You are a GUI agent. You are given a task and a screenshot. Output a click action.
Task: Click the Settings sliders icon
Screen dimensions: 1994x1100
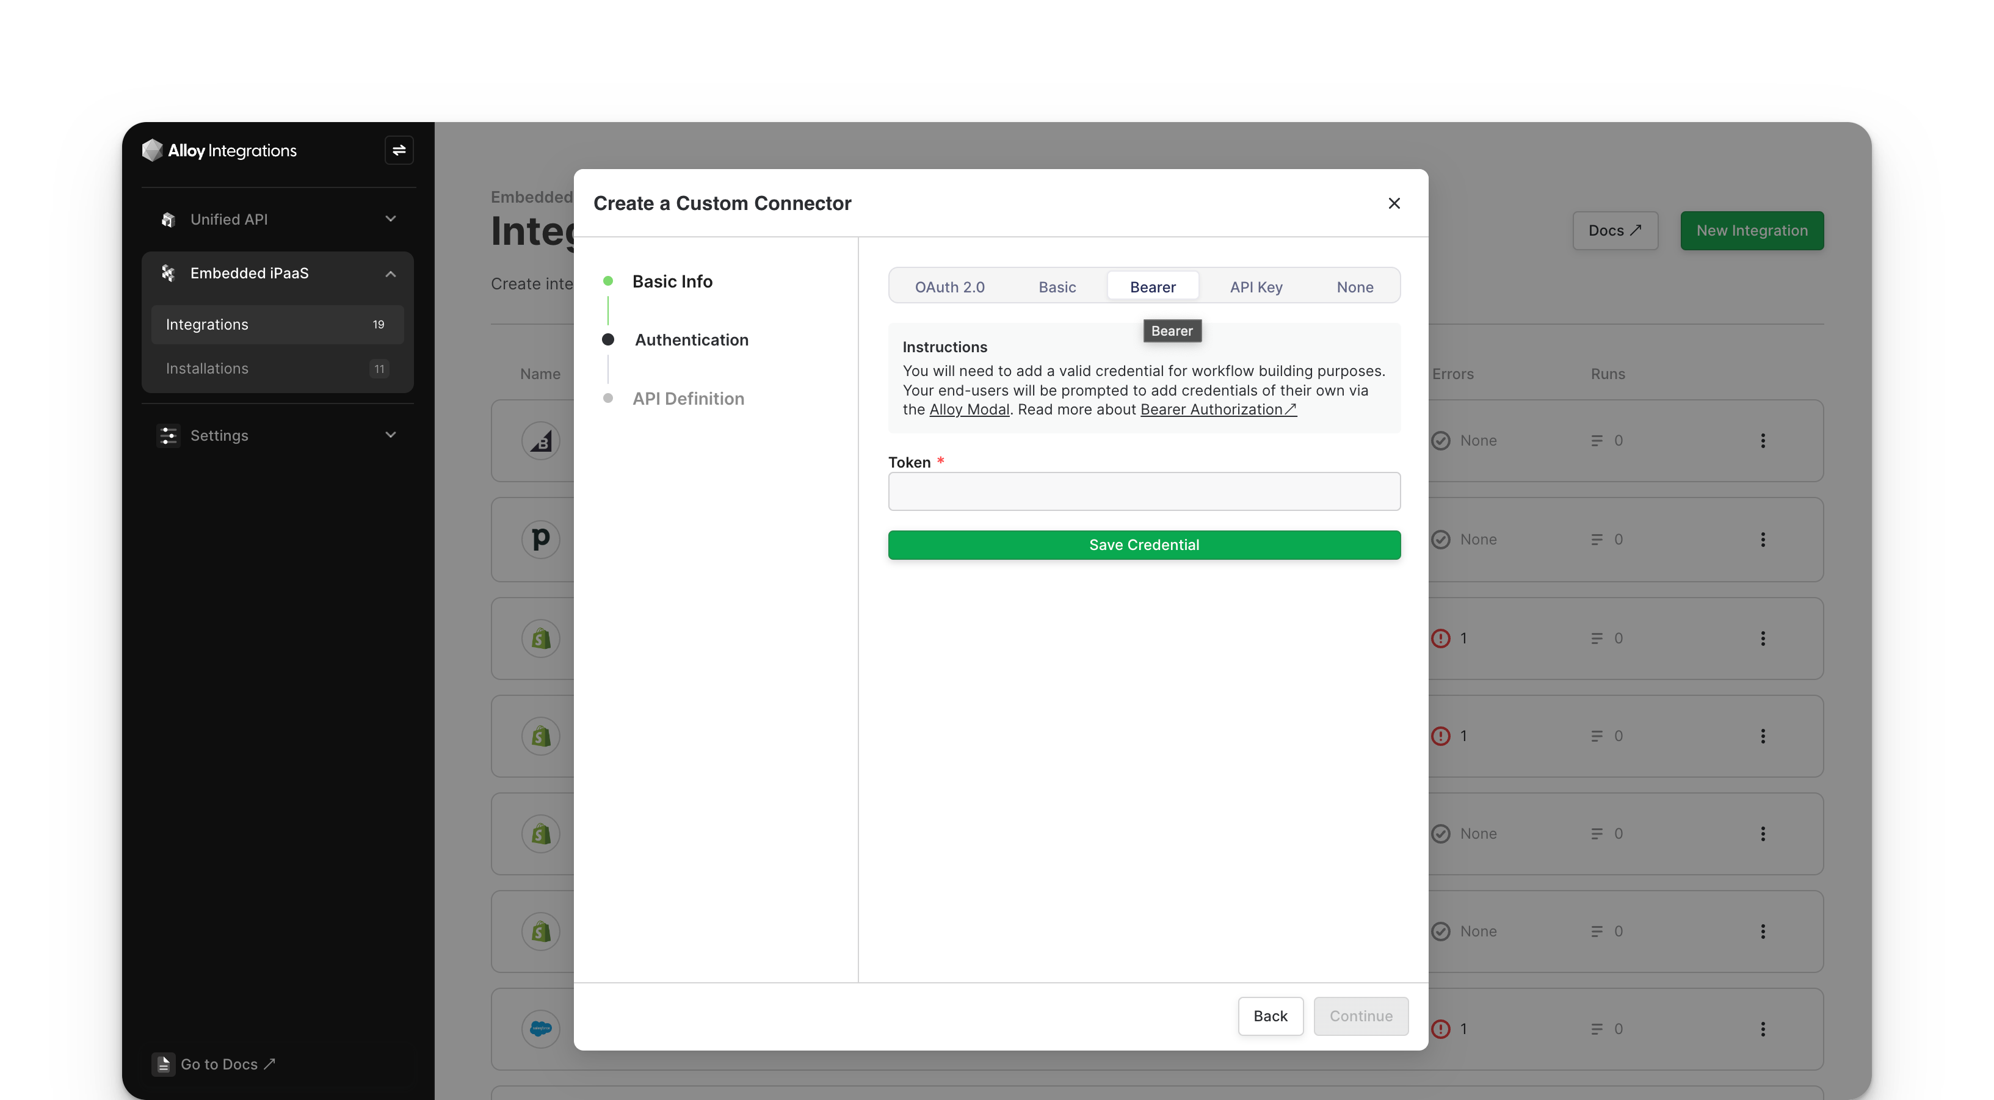(167, 436)
